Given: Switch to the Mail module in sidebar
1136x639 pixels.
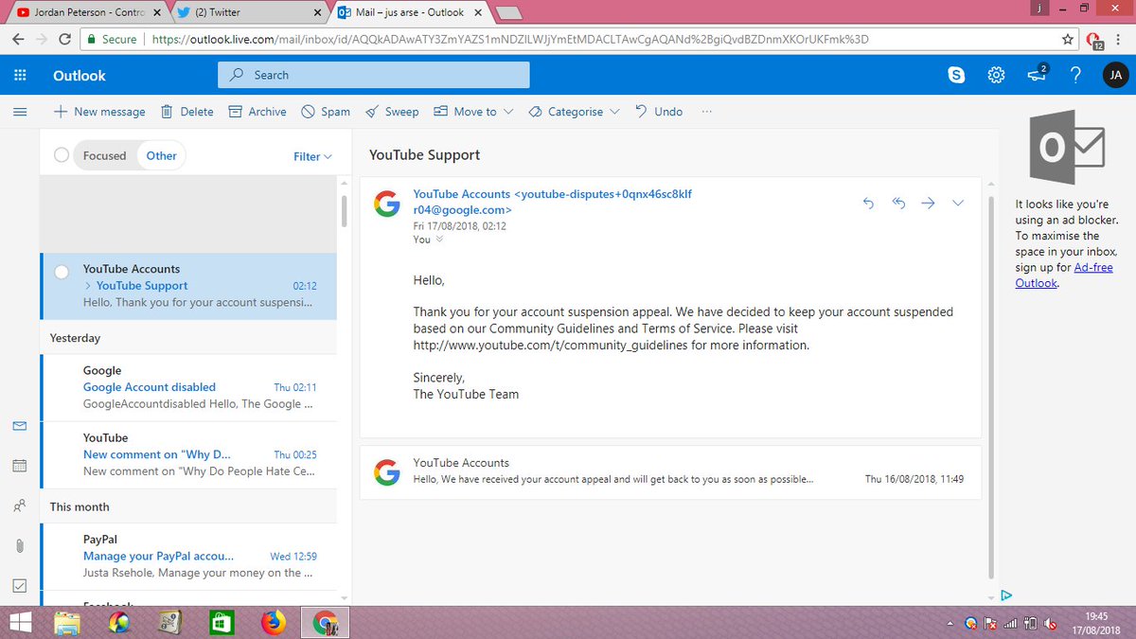Looking at the screenshot, I should pos(20,427).
